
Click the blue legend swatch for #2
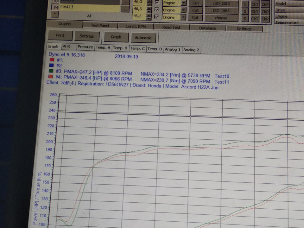(x=51, y=65)
